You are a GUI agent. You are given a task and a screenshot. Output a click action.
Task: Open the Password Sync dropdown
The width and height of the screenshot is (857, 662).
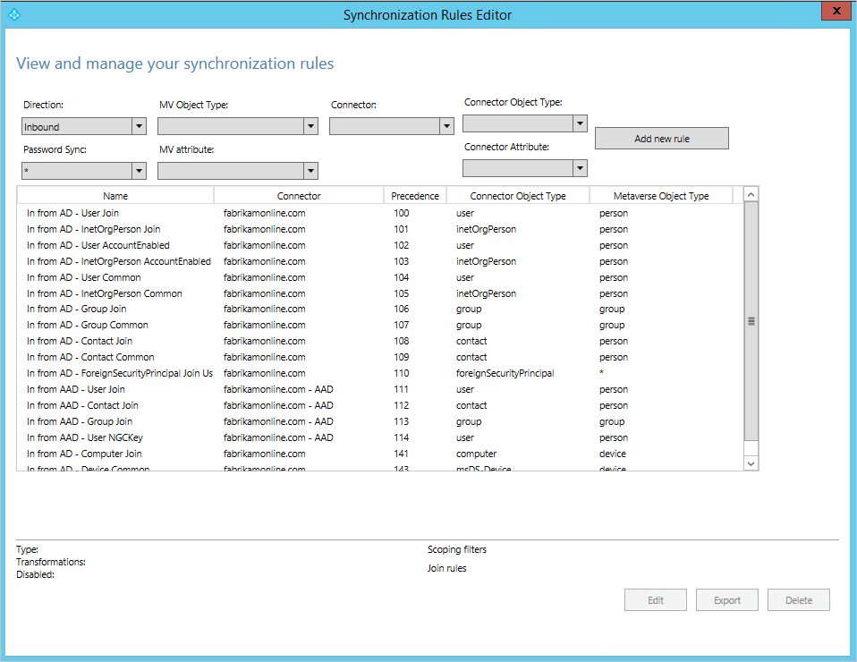pos(140,170)
